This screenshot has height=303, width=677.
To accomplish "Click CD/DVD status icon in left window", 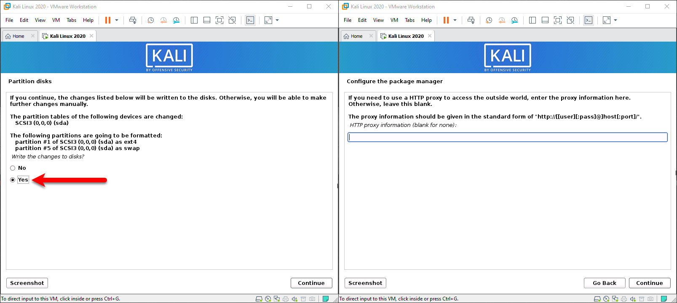I will coord(268,299).
